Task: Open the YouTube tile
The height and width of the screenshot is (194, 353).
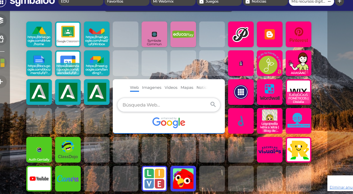Action: (x=39, y=179)
